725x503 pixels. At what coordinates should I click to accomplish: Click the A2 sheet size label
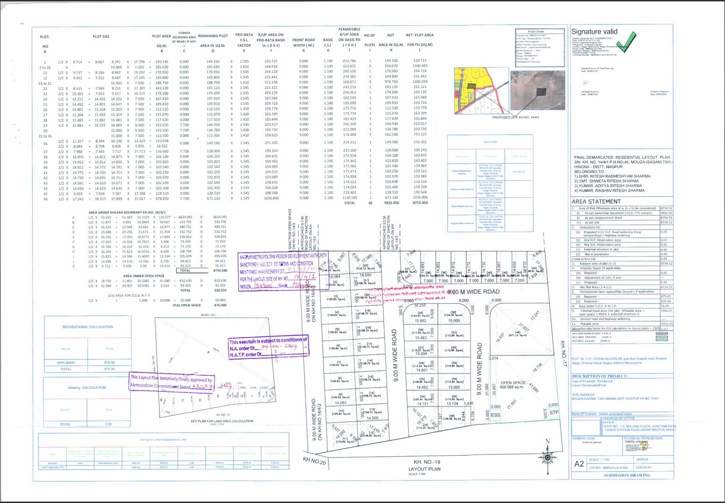[579, 464]
